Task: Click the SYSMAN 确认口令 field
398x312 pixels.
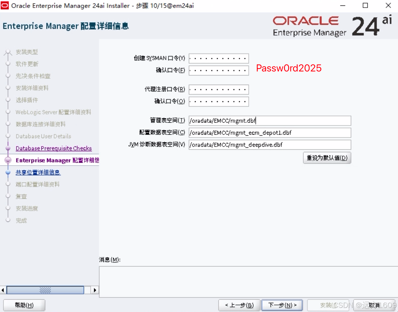Action: [x=218, y=70]
